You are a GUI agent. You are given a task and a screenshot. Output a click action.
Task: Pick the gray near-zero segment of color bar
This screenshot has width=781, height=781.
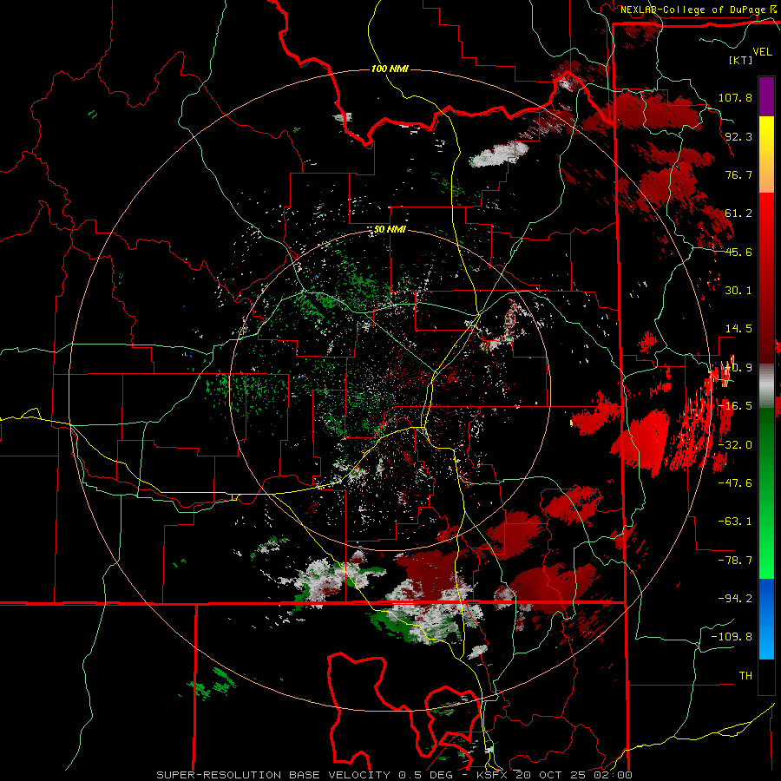(x=766, y=386)
